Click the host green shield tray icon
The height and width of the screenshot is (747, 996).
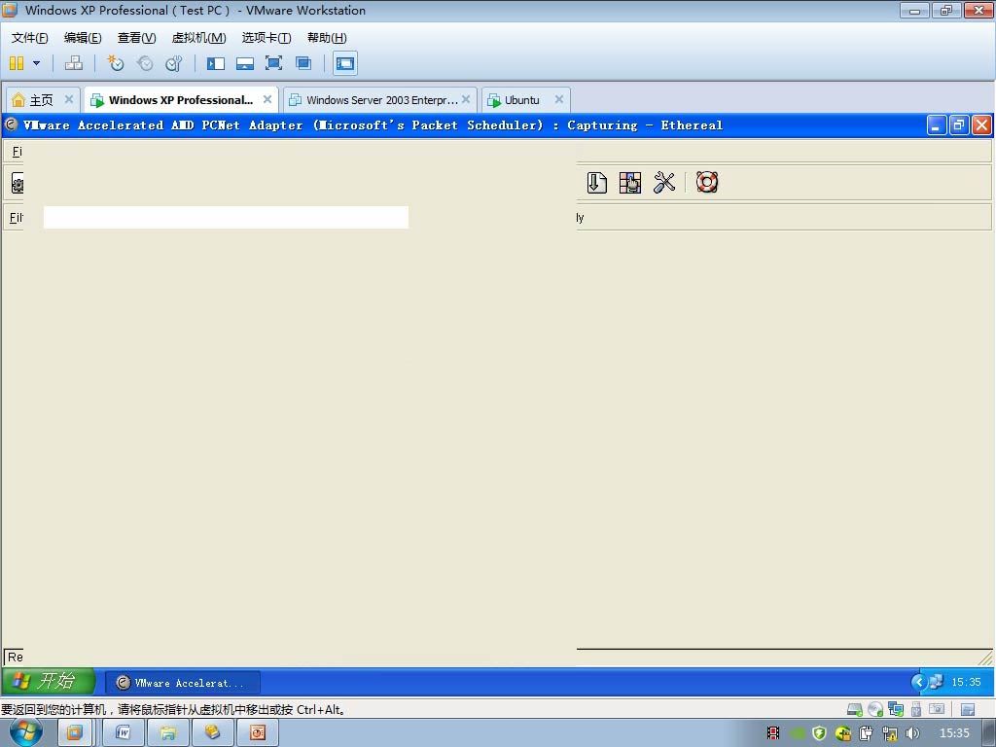pyautogui.click(x=819, y=733)
